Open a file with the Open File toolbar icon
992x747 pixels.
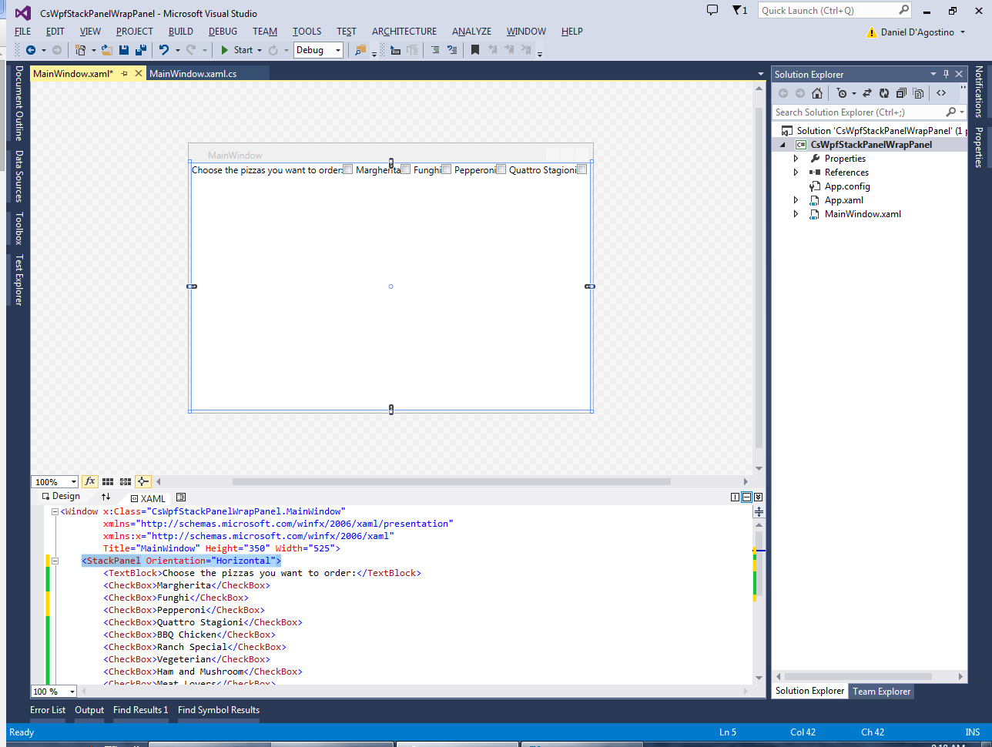pos(106,50)
